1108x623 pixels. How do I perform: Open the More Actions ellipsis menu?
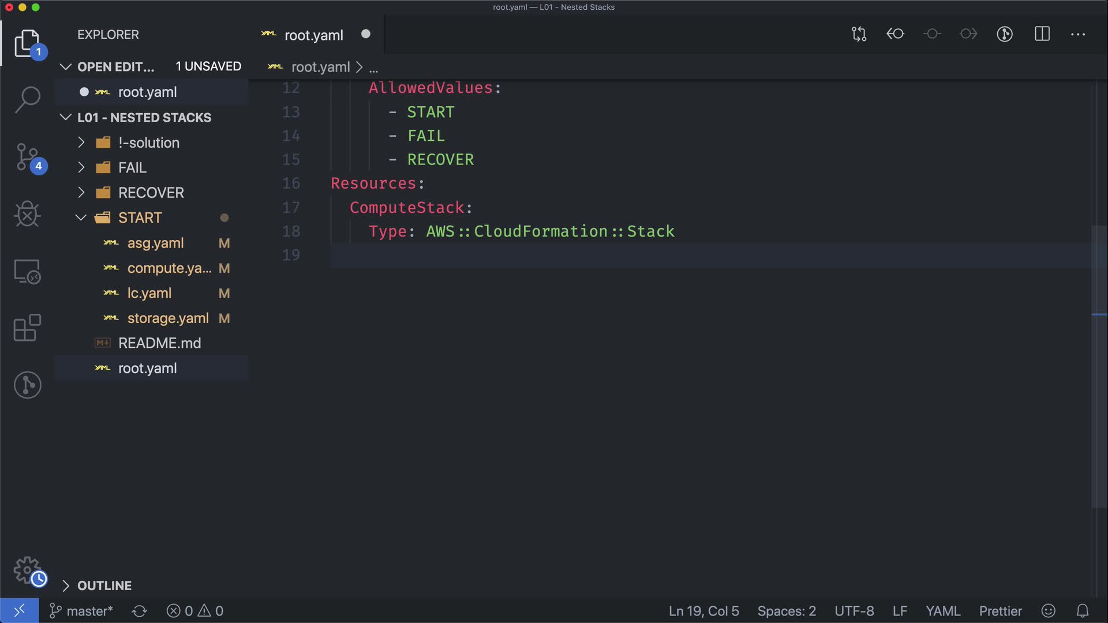[x=1077, y=34]
